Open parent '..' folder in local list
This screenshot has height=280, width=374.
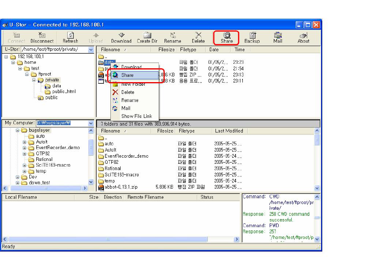103,138
